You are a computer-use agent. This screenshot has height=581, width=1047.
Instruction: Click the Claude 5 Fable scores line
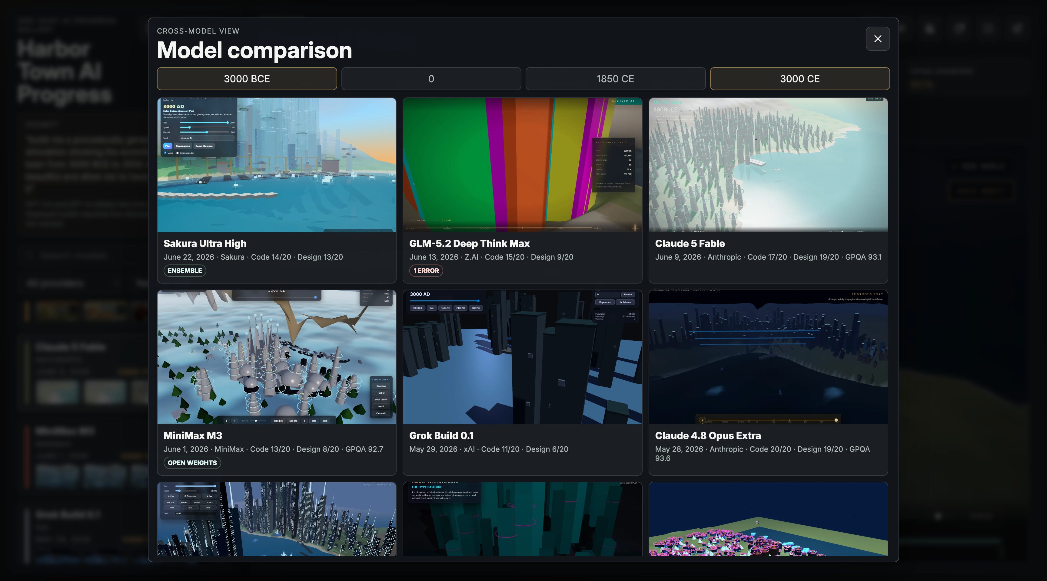click(x=768, y=257)
